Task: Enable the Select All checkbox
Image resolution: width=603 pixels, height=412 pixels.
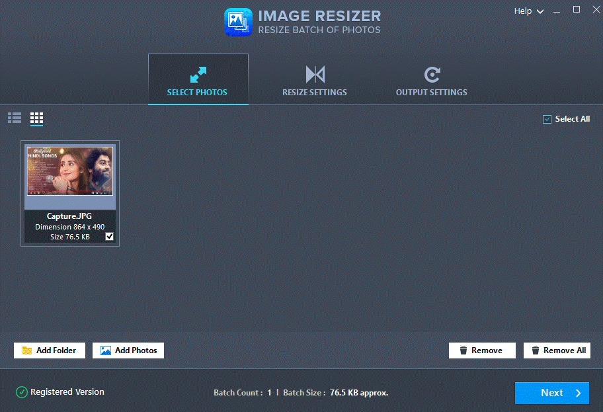Action: click(547, 118)
